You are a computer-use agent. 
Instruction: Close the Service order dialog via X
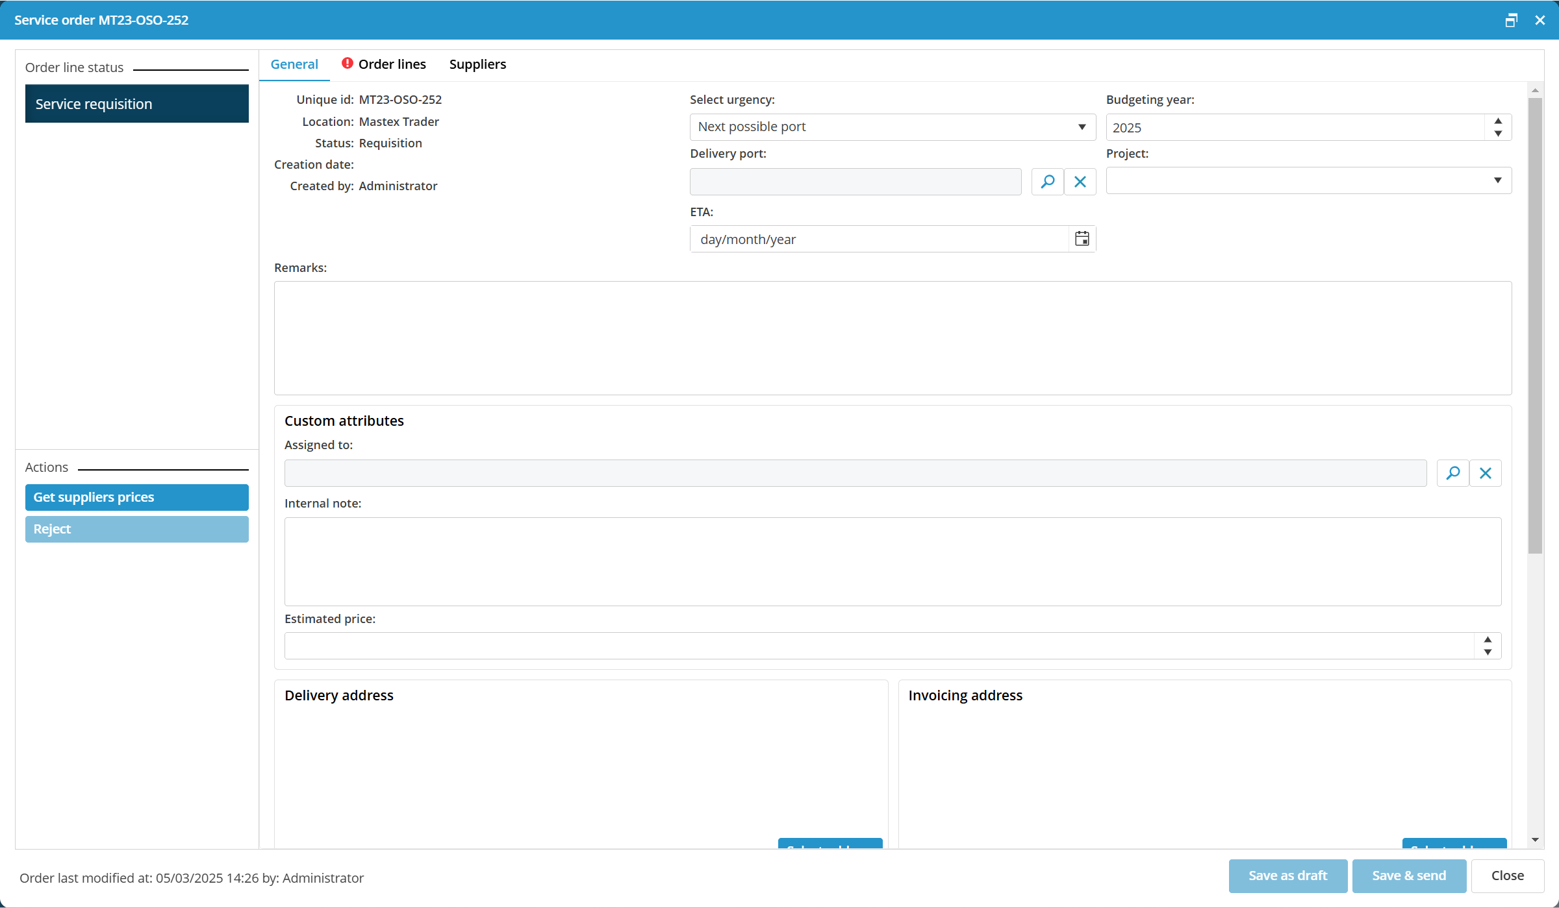(x=1540, y=20)
